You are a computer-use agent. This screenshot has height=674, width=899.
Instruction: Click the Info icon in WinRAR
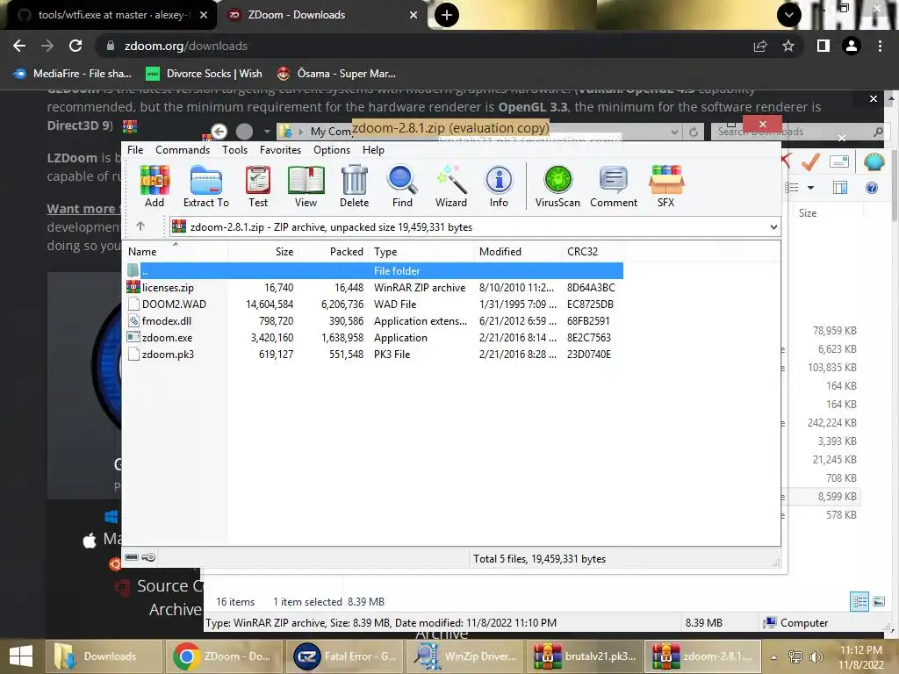tap(499, 186)
